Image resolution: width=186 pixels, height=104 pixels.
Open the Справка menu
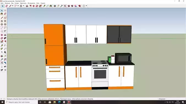[43, 3]
